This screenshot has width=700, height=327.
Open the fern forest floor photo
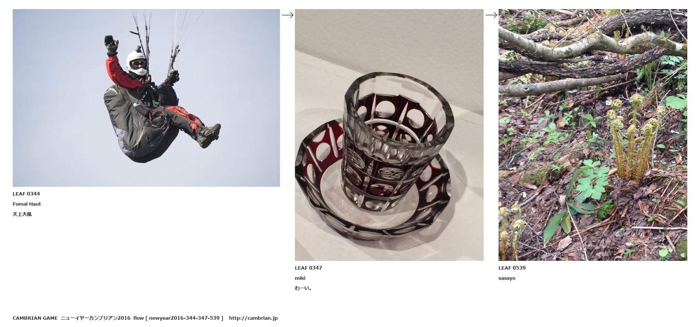pos(593,135)
